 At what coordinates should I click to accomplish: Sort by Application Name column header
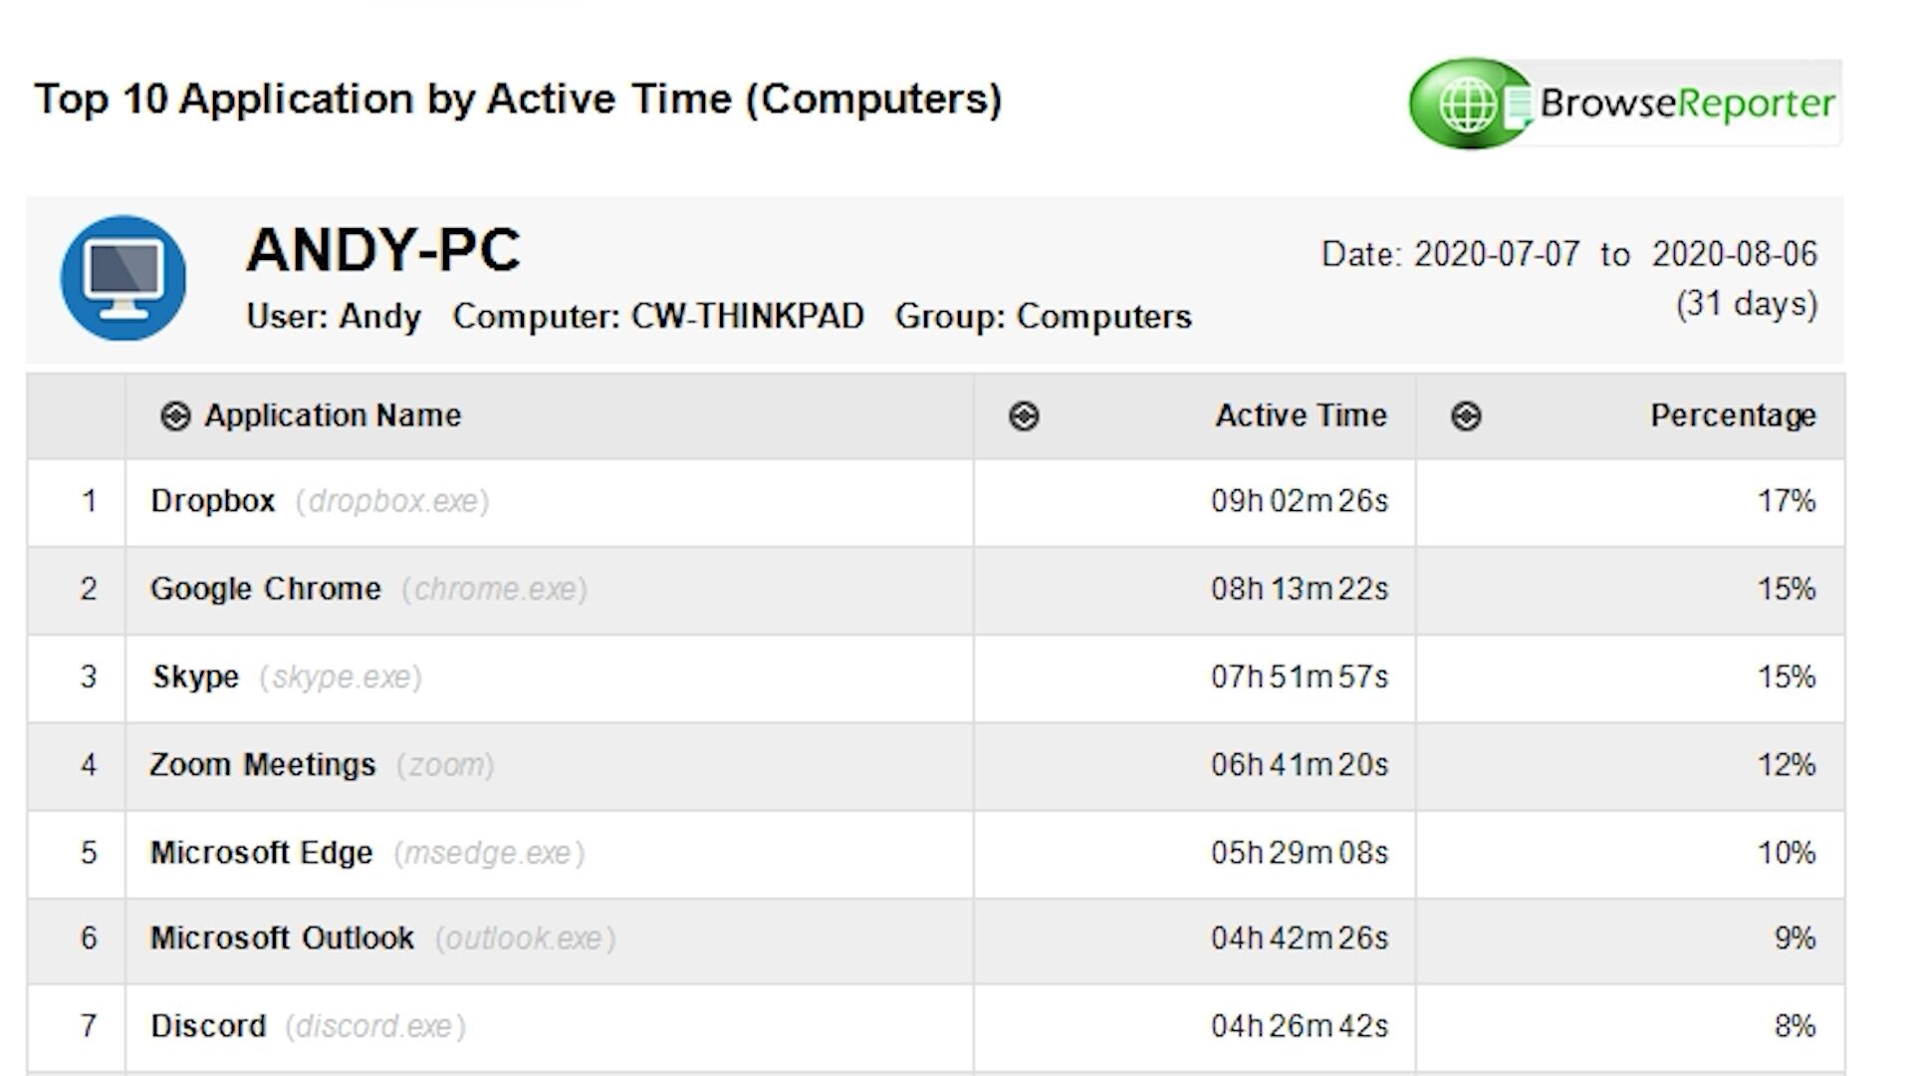pos(333,415)
